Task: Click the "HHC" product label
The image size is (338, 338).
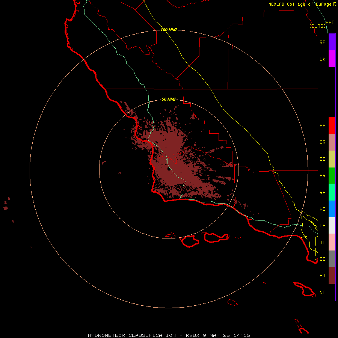Action: (x=330, y=23)
